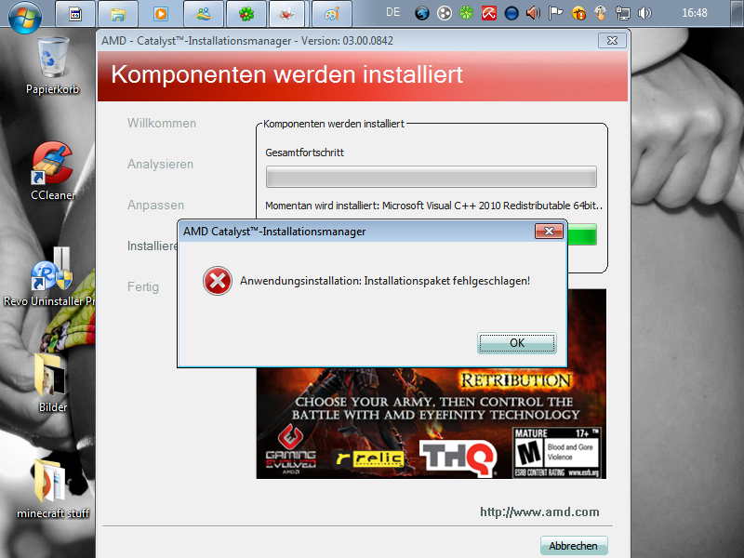The width and height of the screenshot is (744, 558).
Task: Click the ICQ flower tray icon
Action: tap(467, 13)
